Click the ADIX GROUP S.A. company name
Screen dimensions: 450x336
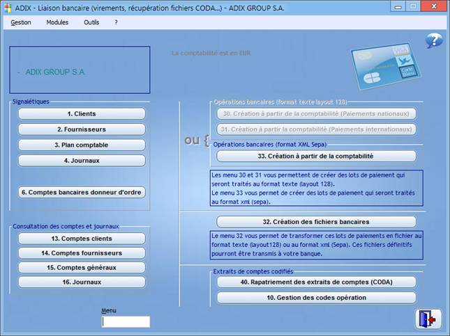pos(56,72)
